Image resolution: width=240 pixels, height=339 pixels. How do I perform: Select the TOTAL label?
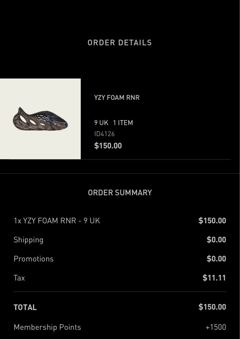[25, 307]
